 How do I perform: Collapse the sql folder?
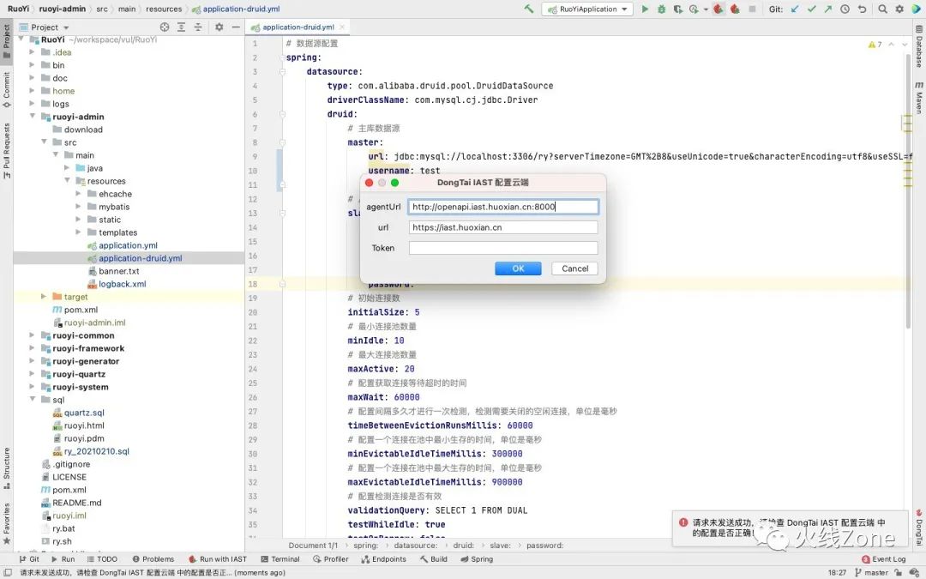point(33,400)
